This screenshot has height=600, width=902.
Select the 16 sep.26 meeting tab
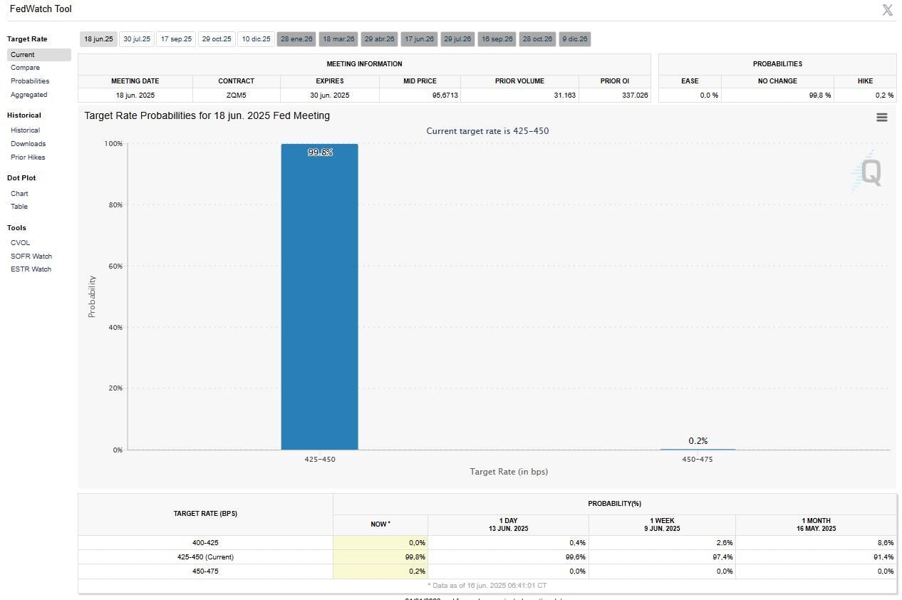pyautogui.click(x=497, y=39)
